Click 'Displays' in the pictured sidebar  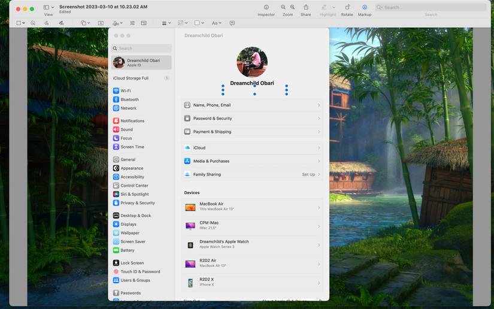coord(129,225)
